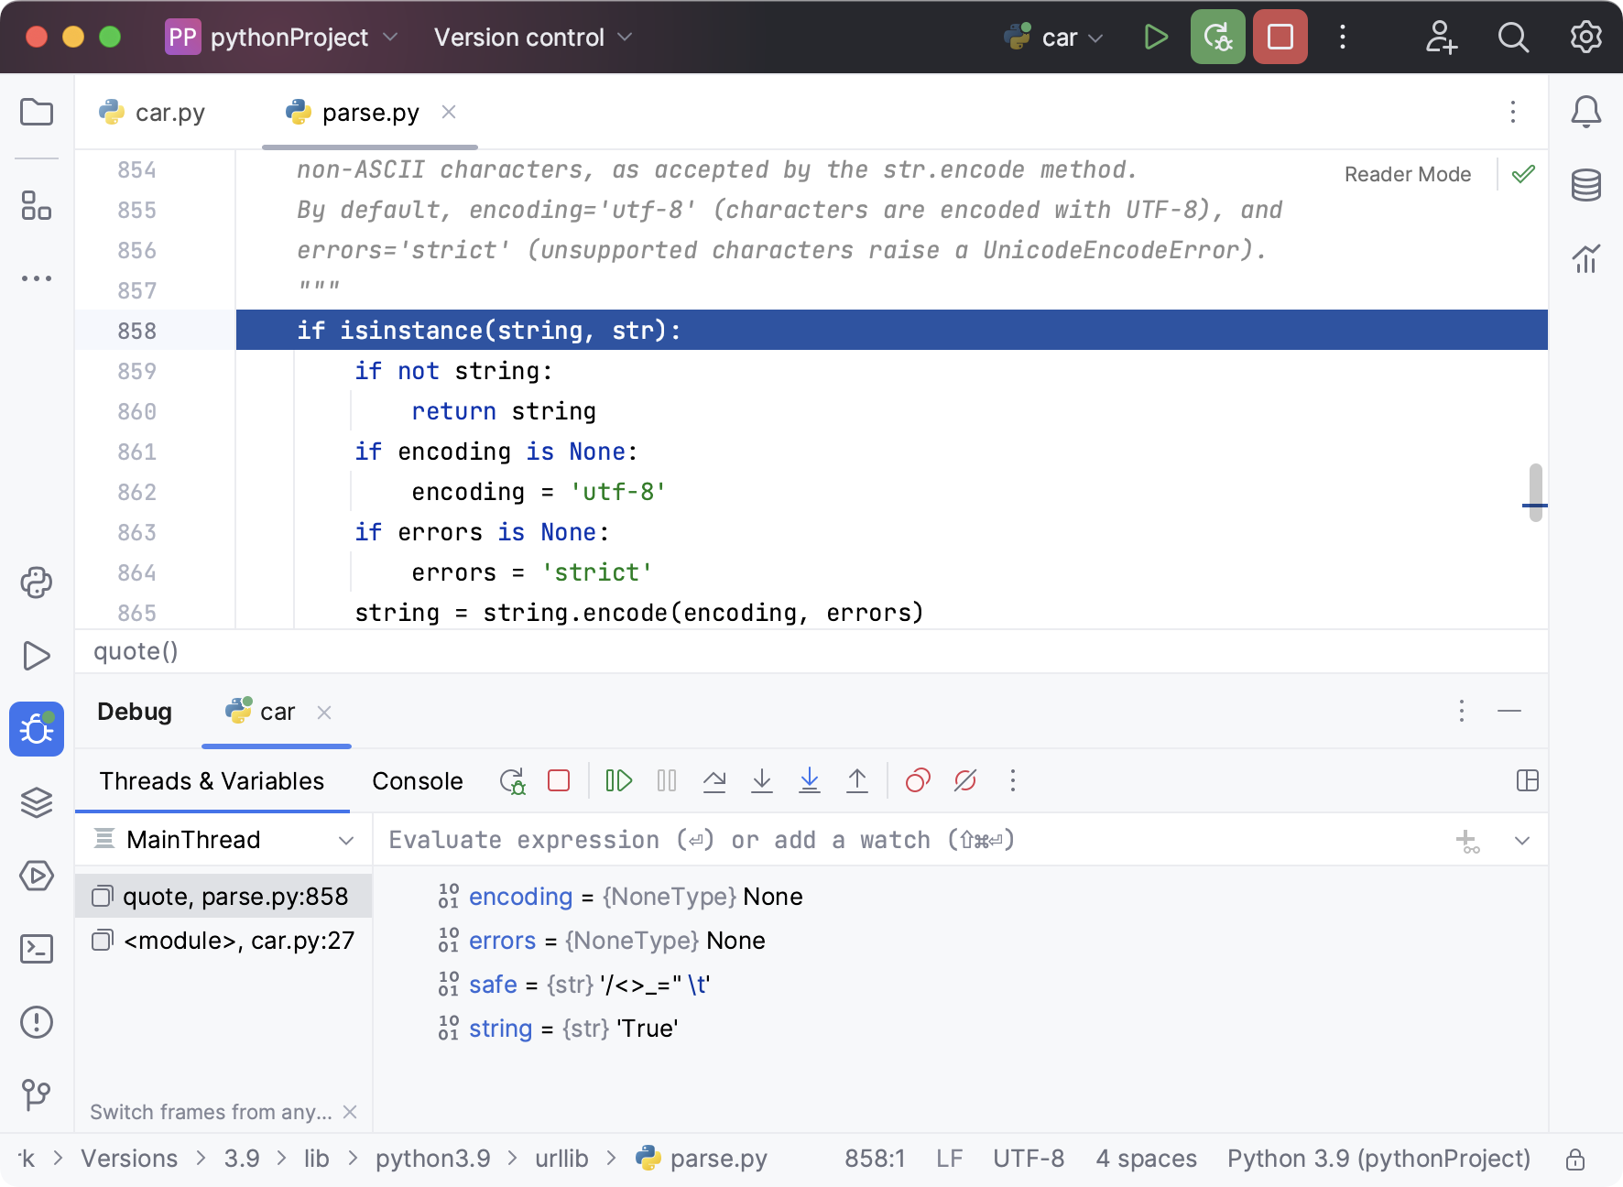Expand the MainThread thread selector
The height and width of the screenshot is (1187, 1623).
tap(346, 840)
